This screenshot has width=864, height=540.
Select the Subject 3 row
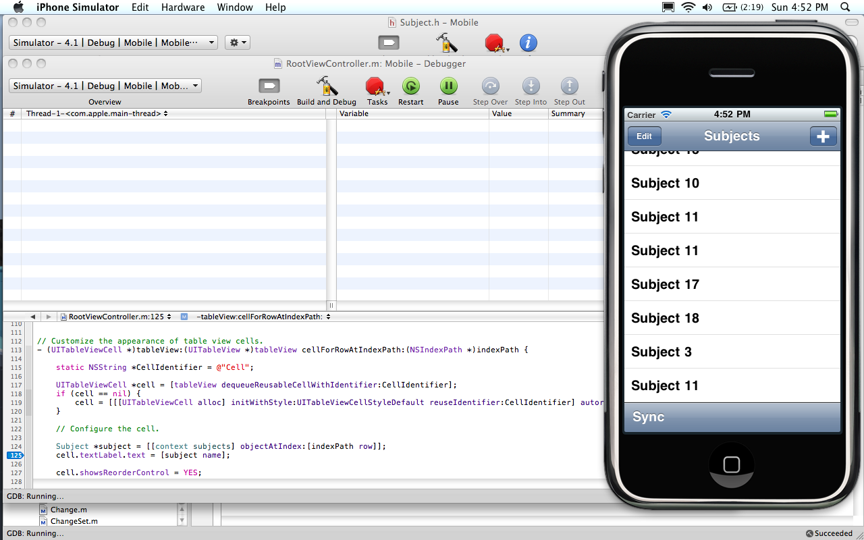point(732,352)
